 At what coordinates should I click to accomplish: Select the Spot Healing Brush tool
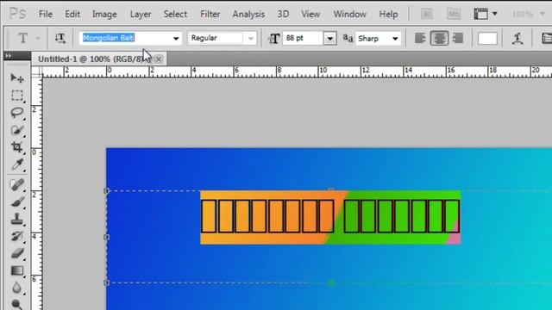click(17, 185)
